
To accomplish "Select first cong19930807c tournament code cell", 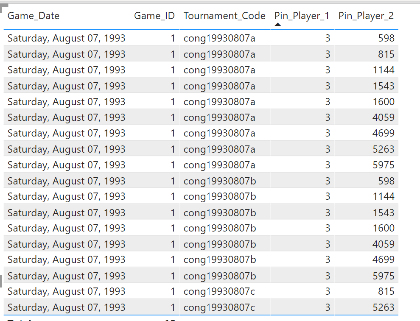I will (219, 291).
